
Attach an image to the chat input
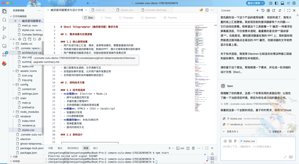[x=230, y=141]
